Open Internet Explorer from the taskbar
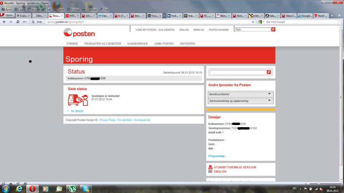This screenshot has height=193, width=344. 19,189
